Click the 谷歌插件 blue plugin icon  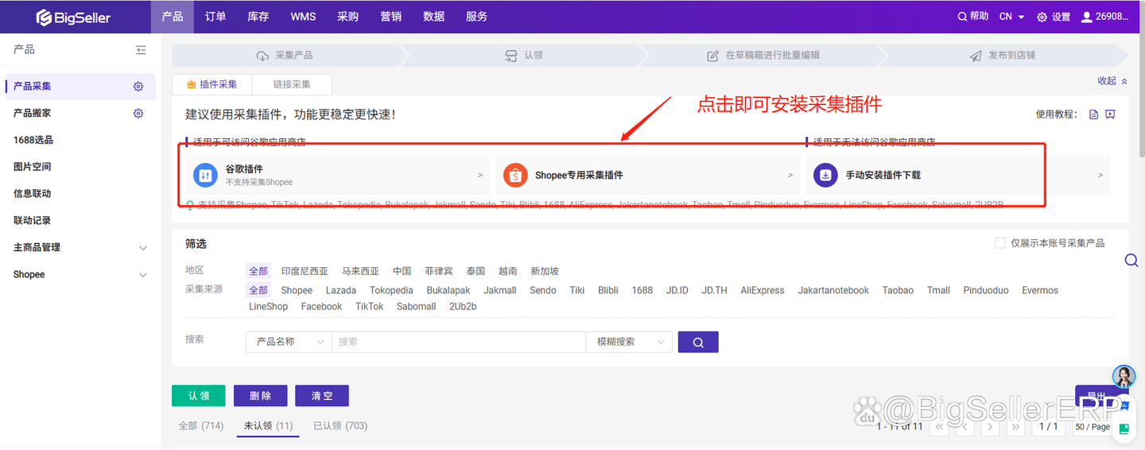click(205, 175)
